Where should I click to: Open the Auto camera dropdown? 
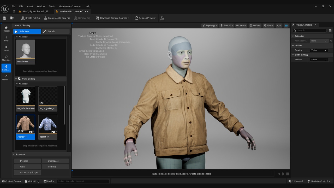(x=241, y=26)
